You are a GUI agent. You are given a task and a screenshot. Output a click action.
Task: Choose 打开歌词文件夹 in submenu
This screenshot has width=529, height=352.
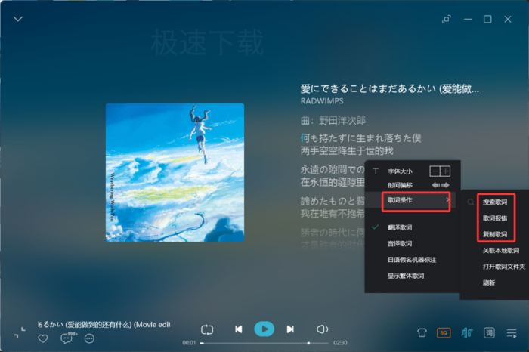coord(504,267)
